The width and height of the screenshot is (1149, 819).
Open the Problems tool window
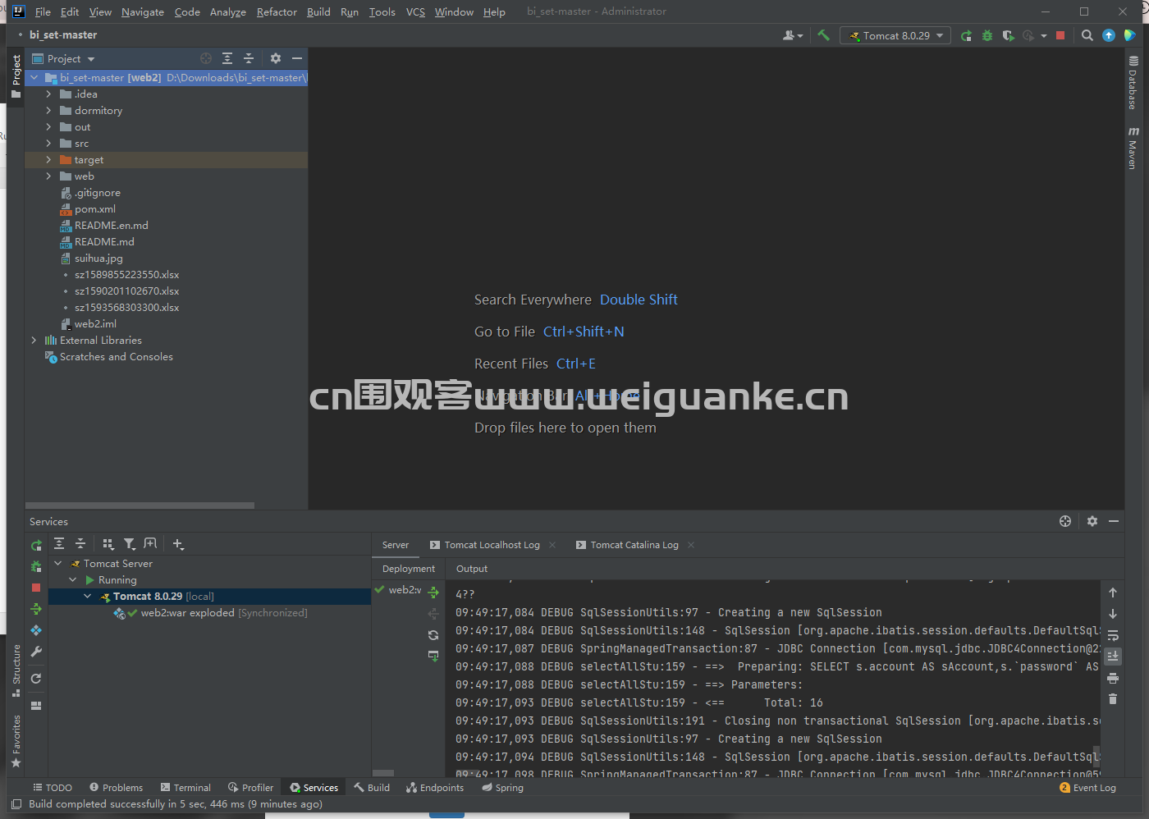116,788
